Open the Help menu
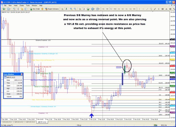Viewport: 176px width, 127px height. point(41,6)
